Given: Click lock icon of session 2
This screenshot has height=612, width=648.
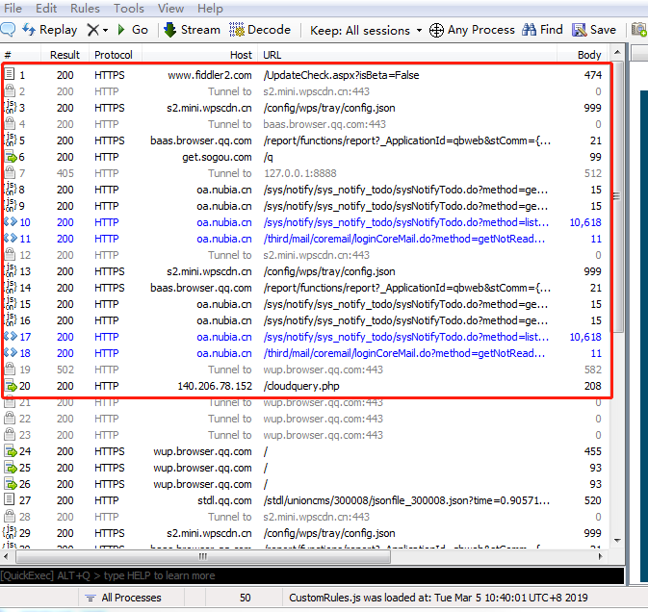Looking at the screenshot, I should tap(10, 90).
